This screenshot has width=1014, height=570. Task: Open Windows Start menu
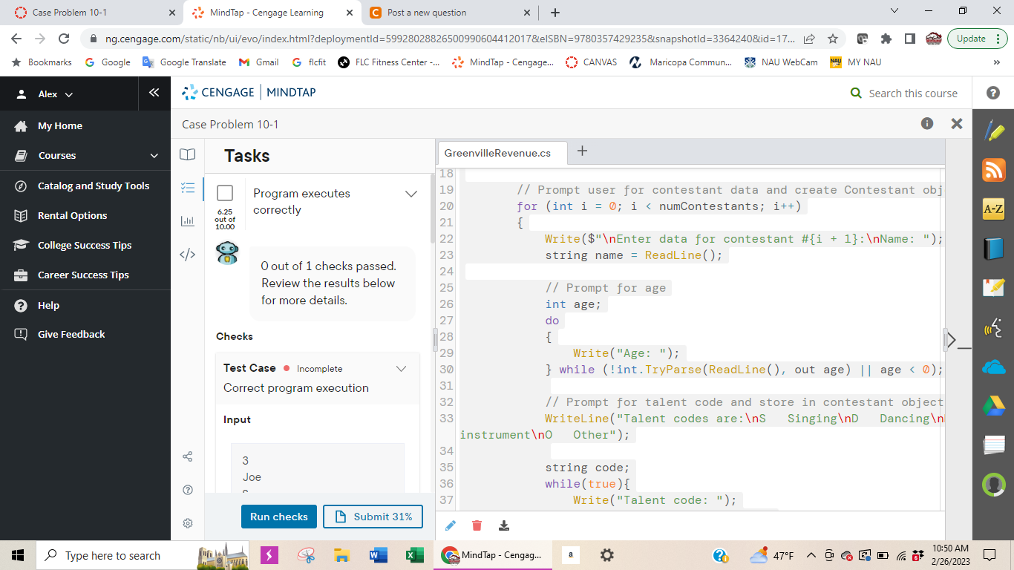18,555
